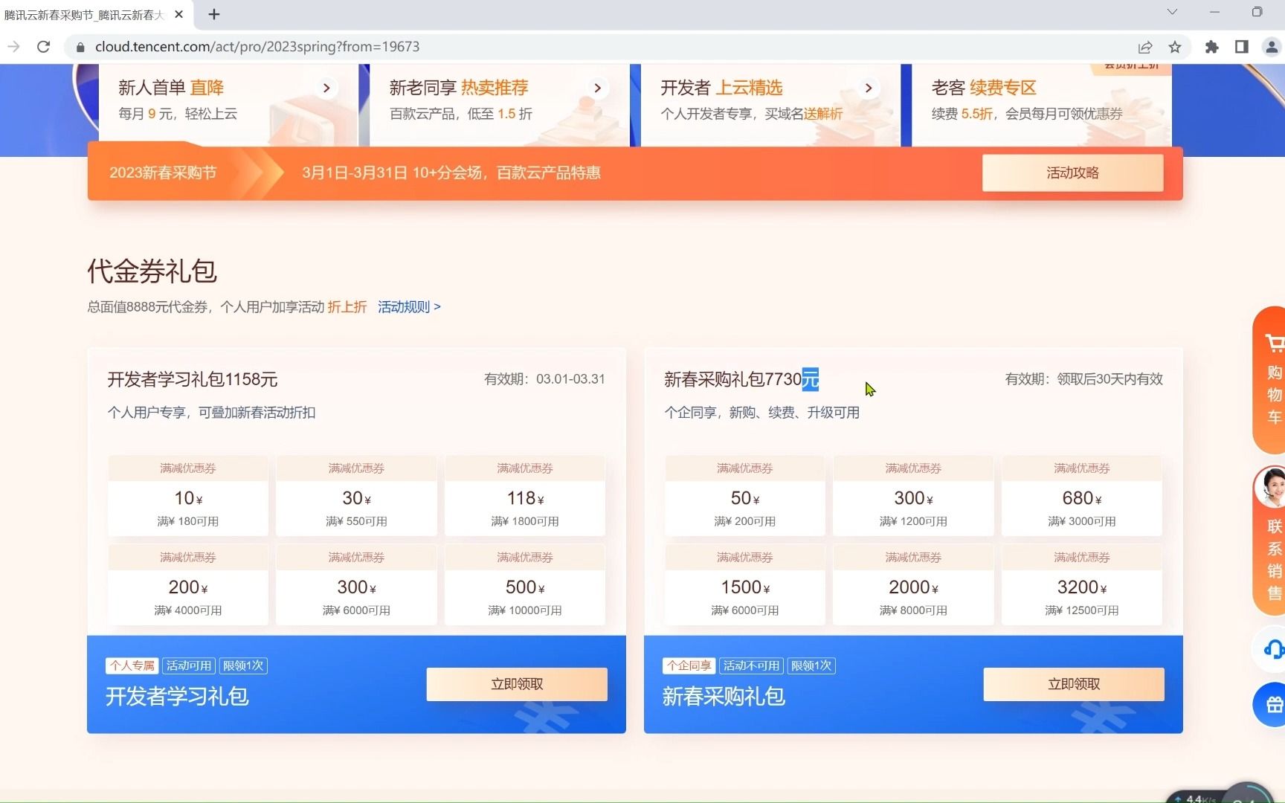Select the 新老同享 热卖推荐 section title
The image size is (1285, 803).
click(x=459, y=88)
